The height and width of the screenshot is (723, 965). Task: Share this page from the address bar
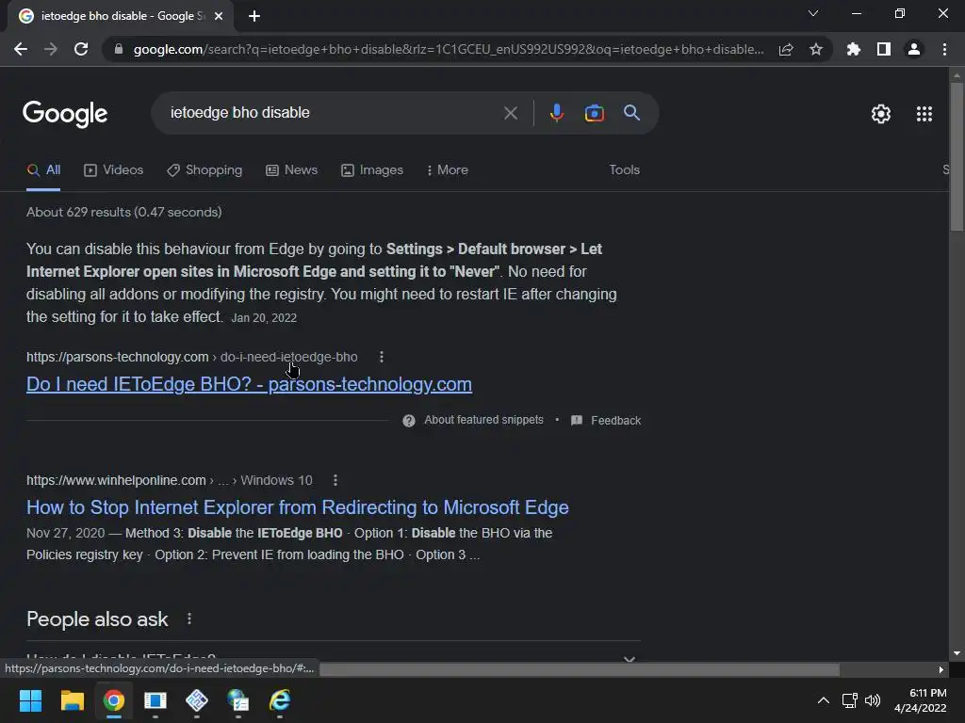point(786,49)
